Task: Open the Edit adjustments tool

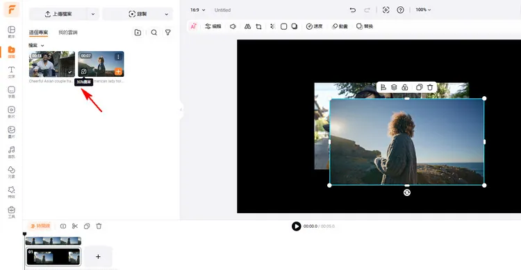Action: click(213, 26)
